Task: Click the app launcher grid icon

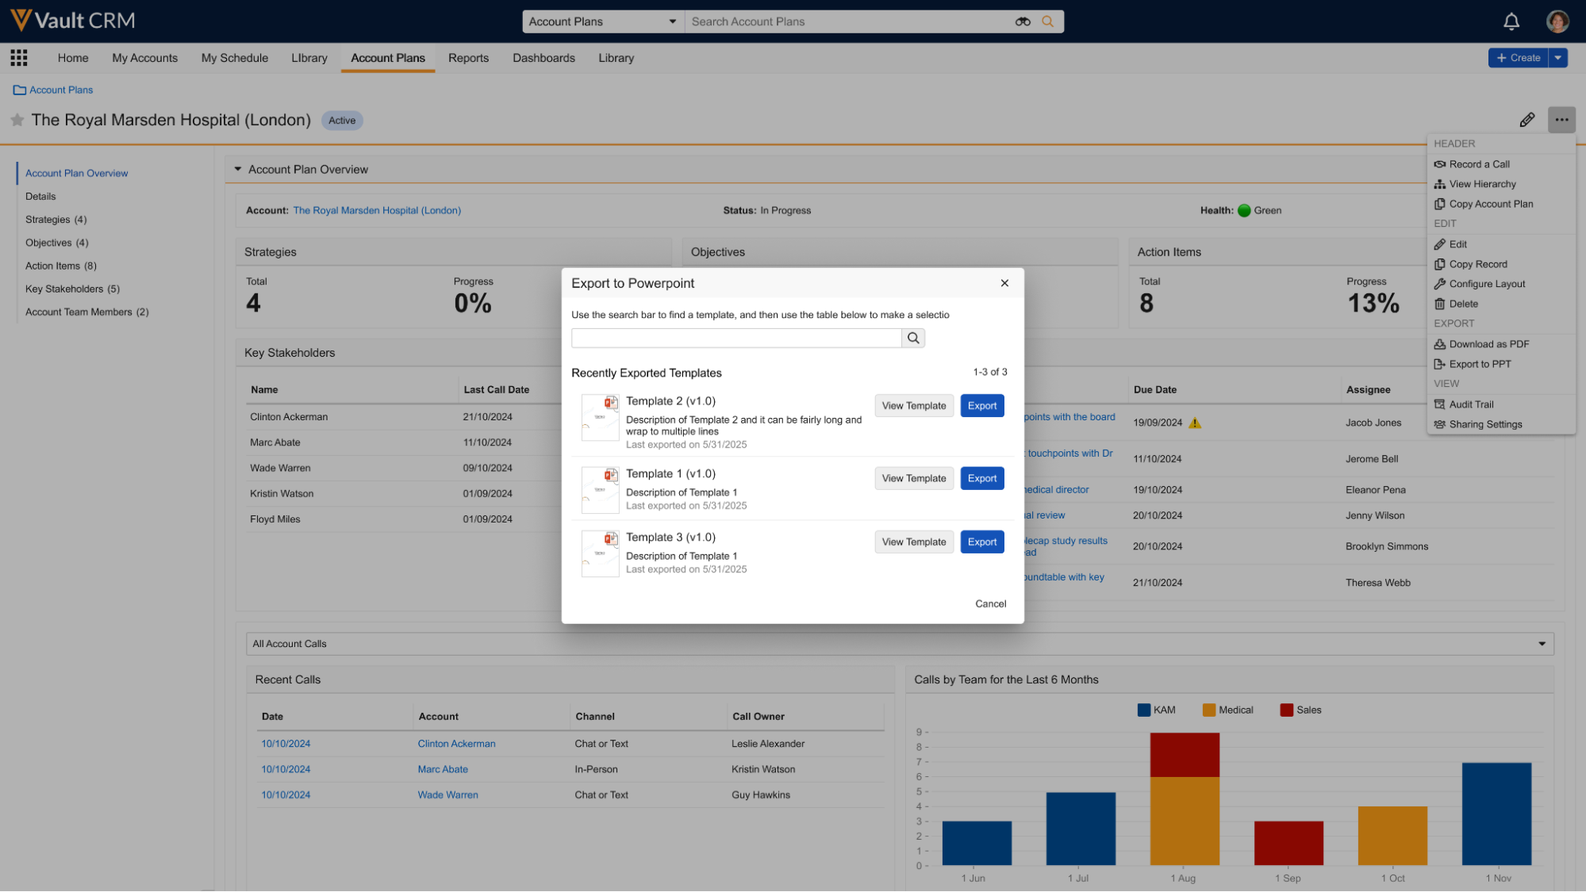Action: [x=19, y=58]
